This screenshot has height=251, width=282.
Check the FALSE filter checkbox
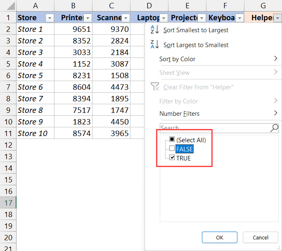172,149
